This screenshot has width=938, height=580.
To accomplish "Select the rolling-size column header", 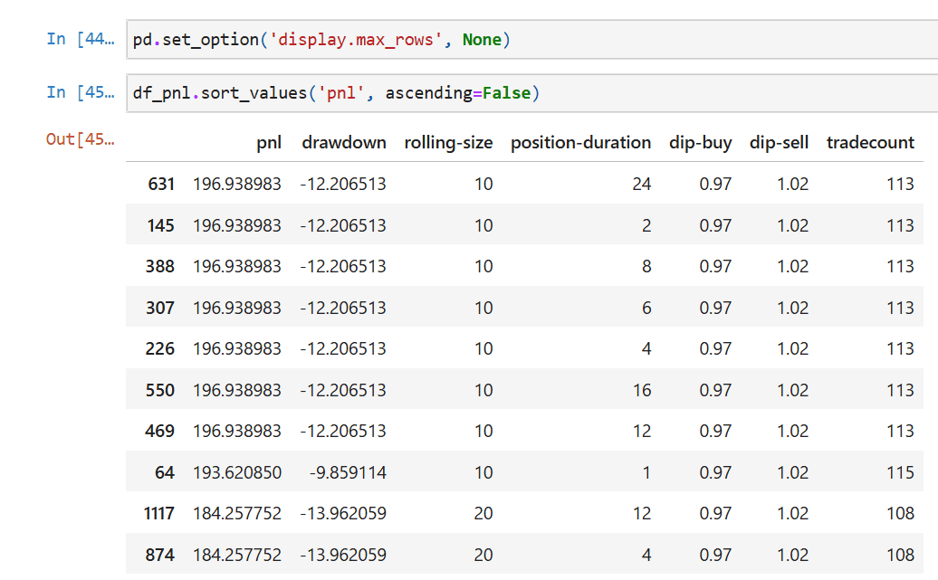I will click(448, 142).
